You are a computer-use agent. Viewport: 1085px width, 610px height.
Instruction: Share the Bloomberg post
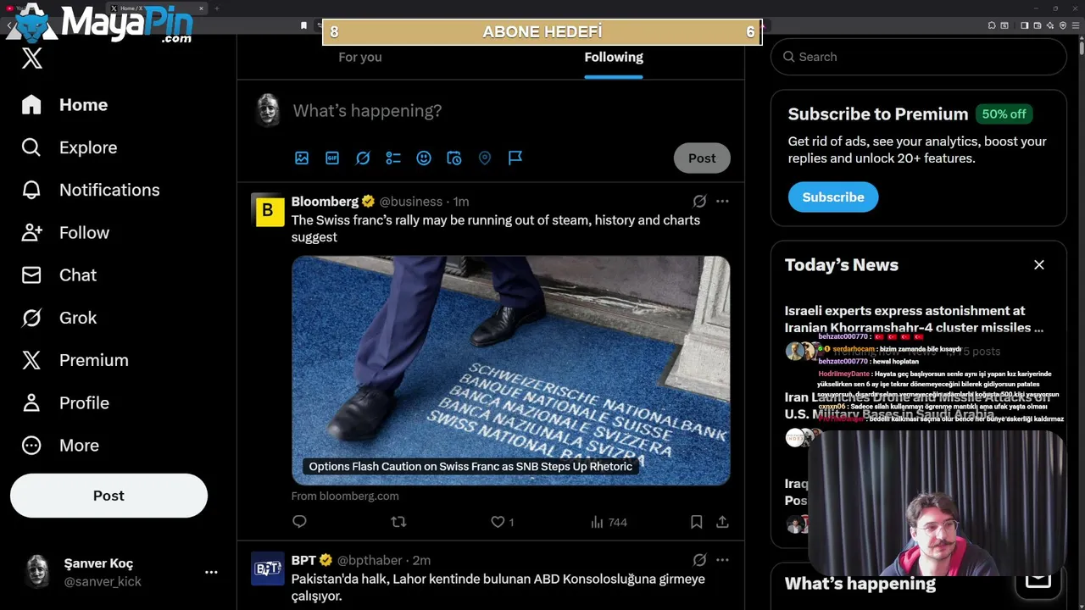pyautogui.click(x=722, y=522)
